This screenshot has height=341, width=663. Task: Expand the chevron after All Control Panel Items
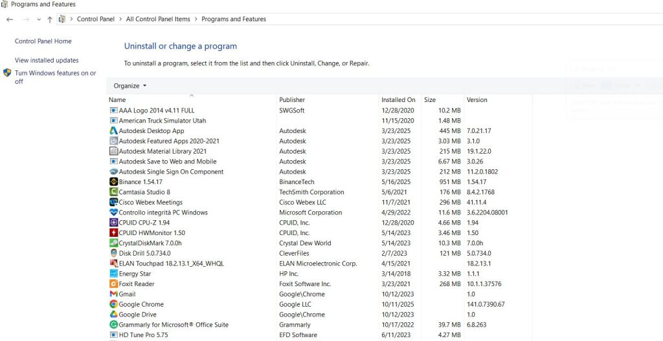click(196, 19)
